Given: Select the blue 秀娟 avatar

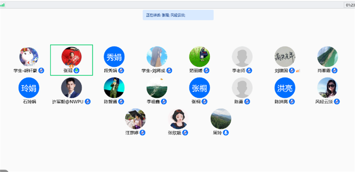Looking at the screenshot, I should pos(114,57).
